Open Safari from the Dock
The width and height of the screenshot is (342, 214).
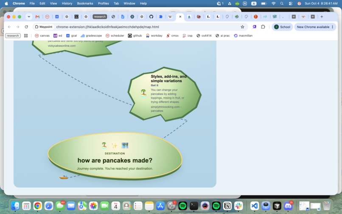tap(49, 206)
